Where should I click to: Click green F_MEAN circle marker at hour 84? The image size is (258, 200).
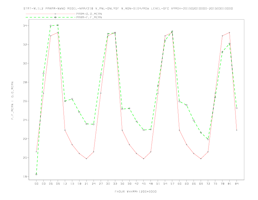pyautogui.click(x=236, y=108)
